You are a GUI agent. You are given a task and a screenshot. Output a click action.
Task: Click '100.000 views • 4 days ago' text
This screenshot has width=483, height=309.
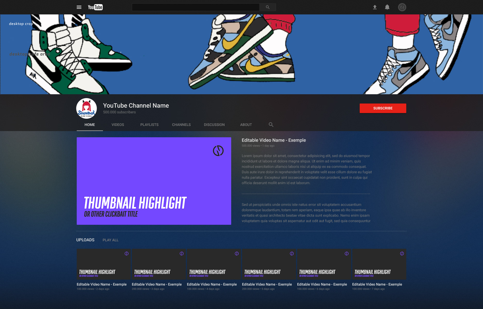[x=203, y=289]
